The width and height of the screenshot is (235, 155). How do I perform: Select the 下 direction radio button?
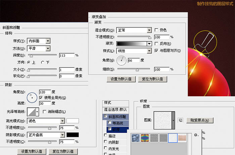pyautogui.click(x=43, y=62)
